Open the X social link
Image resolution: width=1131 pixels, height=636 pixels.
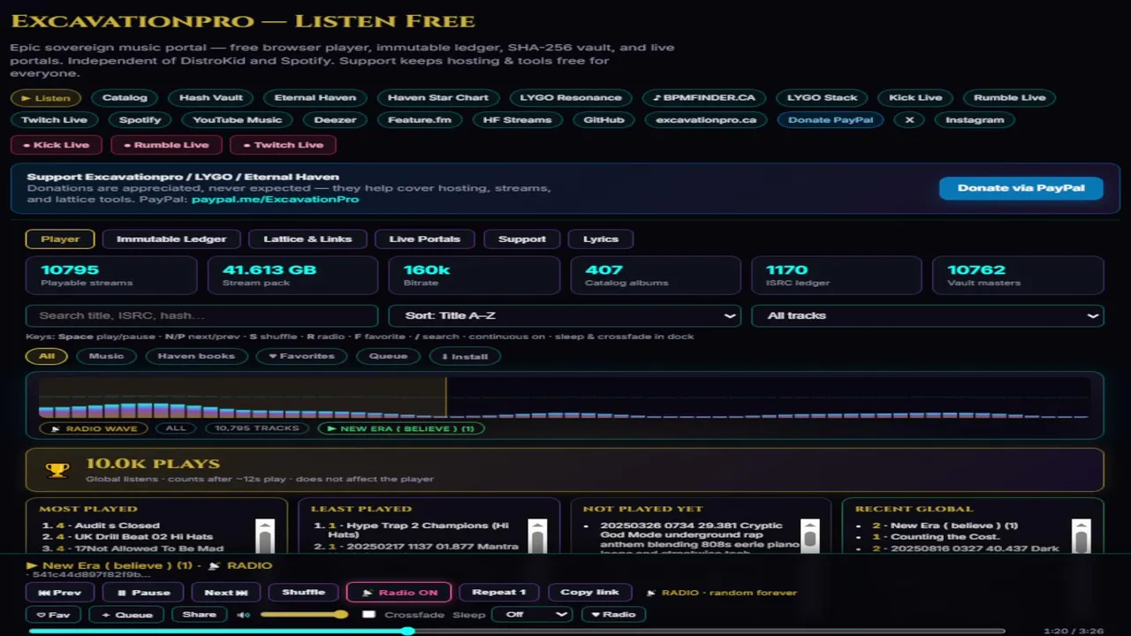click(x=909, y=120)
